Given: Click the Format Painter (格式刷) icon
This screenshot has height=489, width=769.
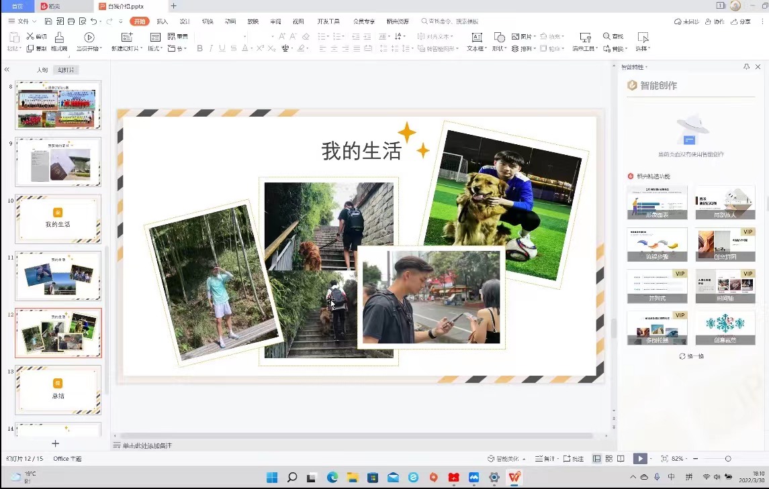Looking at the screenshot, I should click(x=59, y=38).
